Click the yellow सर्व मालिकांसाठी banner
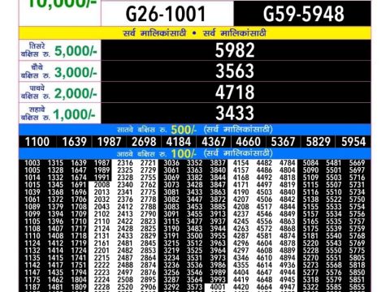Screen dimensions: 390x292 point(195,33)
